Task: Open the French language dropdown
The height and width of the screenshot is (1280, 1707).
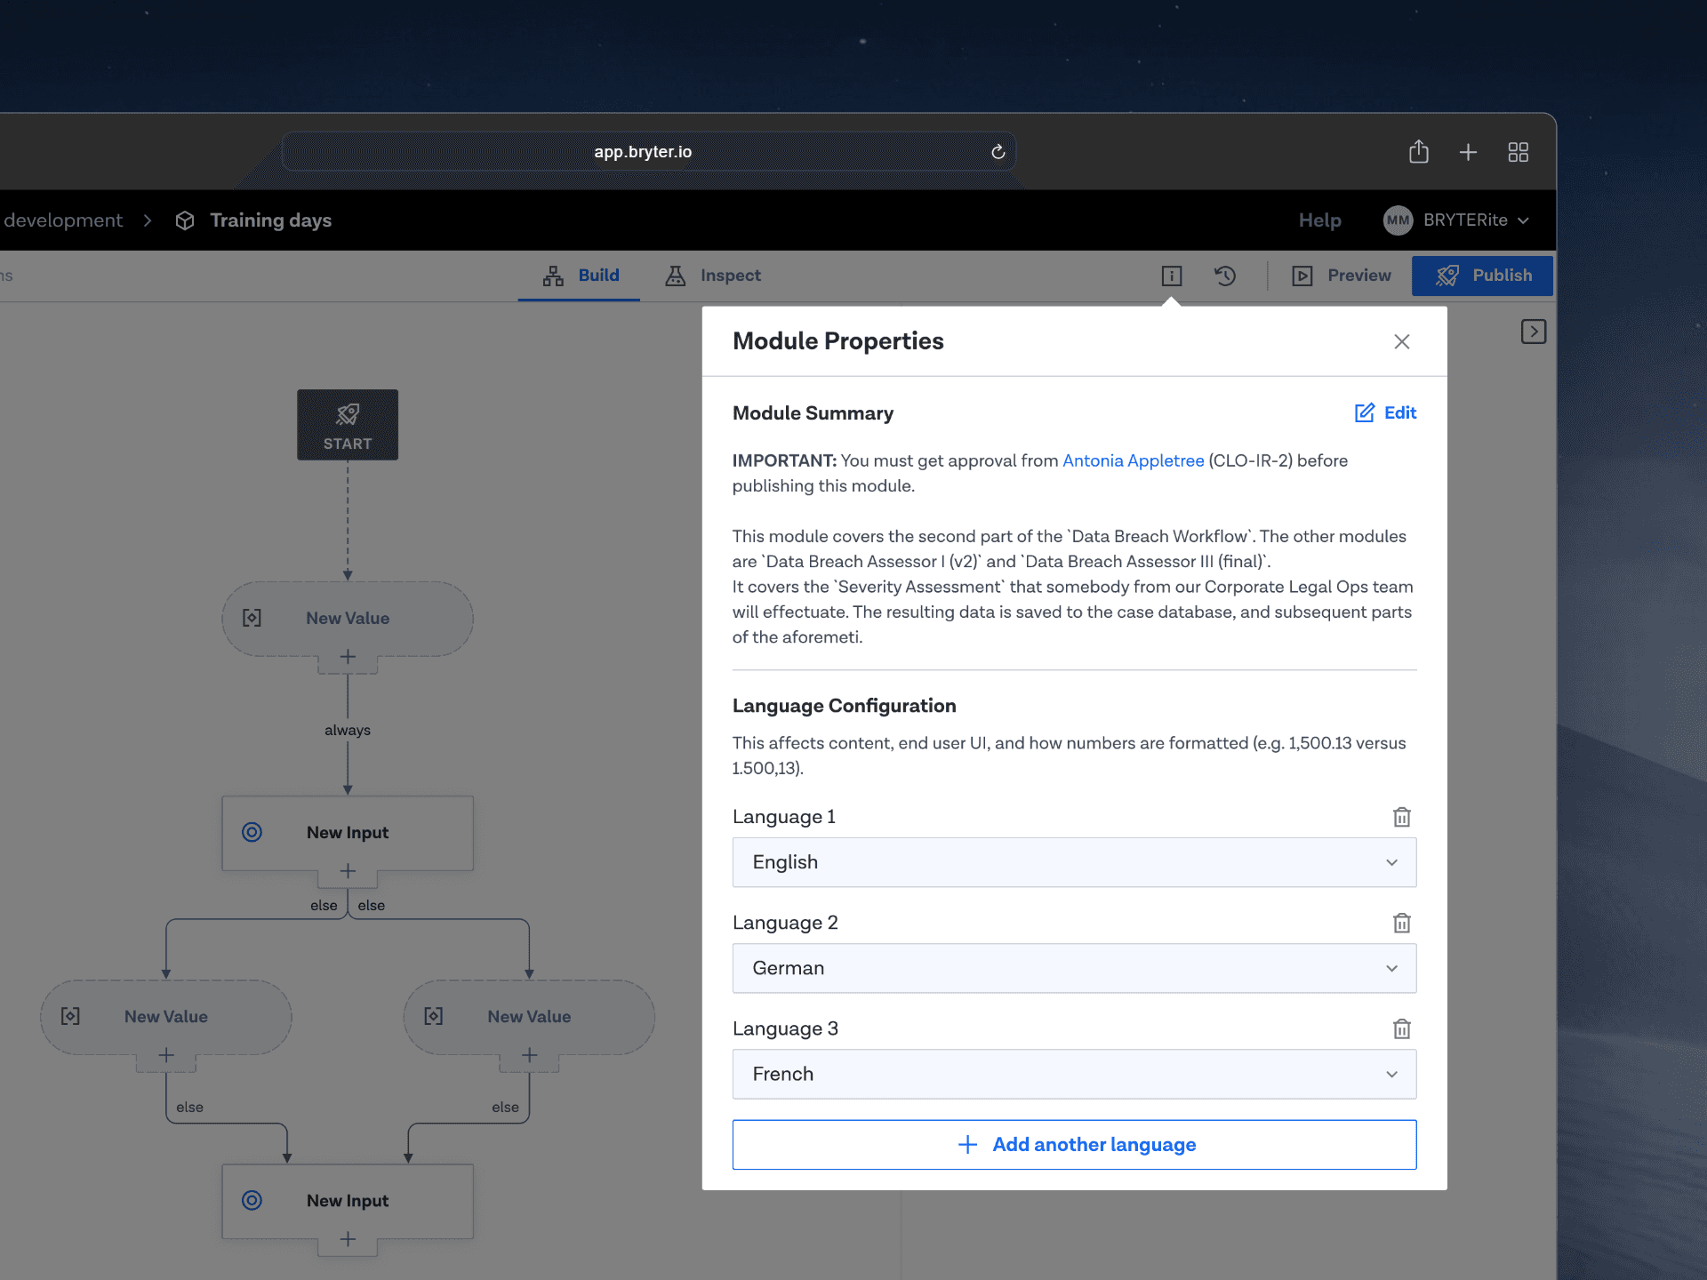Action: pyautogui.click(x=1073, y=1074)
